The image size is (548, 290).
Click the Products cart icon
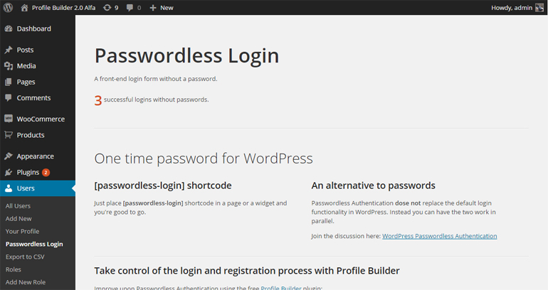9,135
